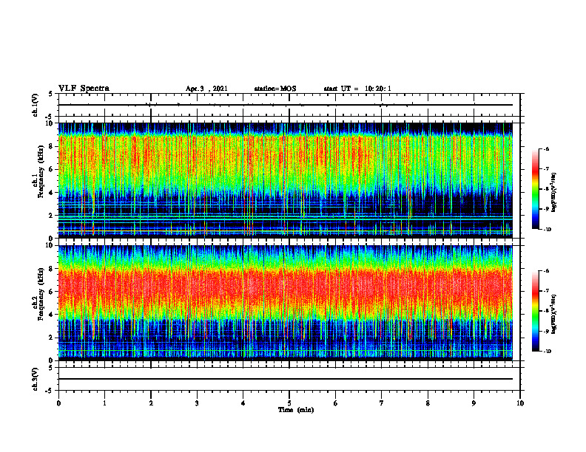Click the 'VLF Spectra' plot title
586x452 pixels.
tap(84, 89)
